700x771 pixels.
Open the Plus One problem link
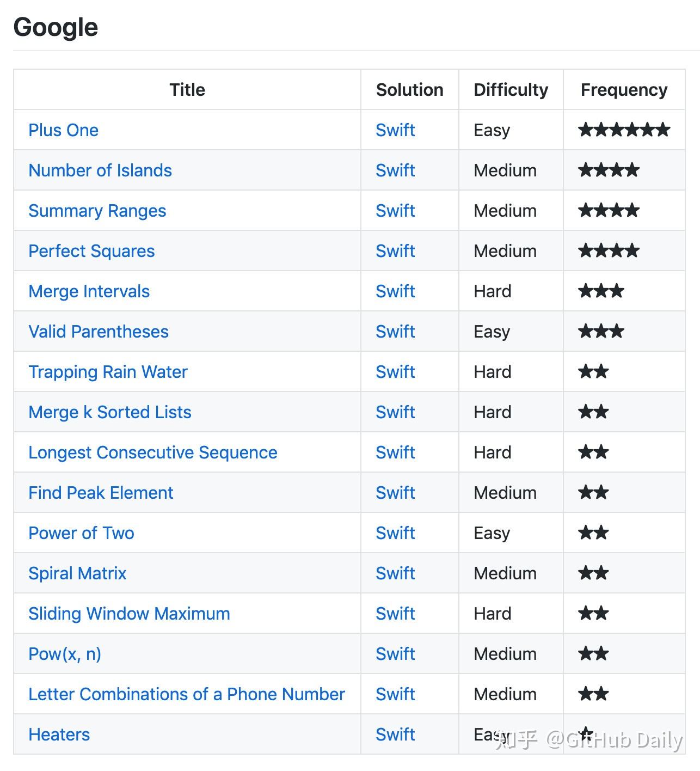(63, 130)
